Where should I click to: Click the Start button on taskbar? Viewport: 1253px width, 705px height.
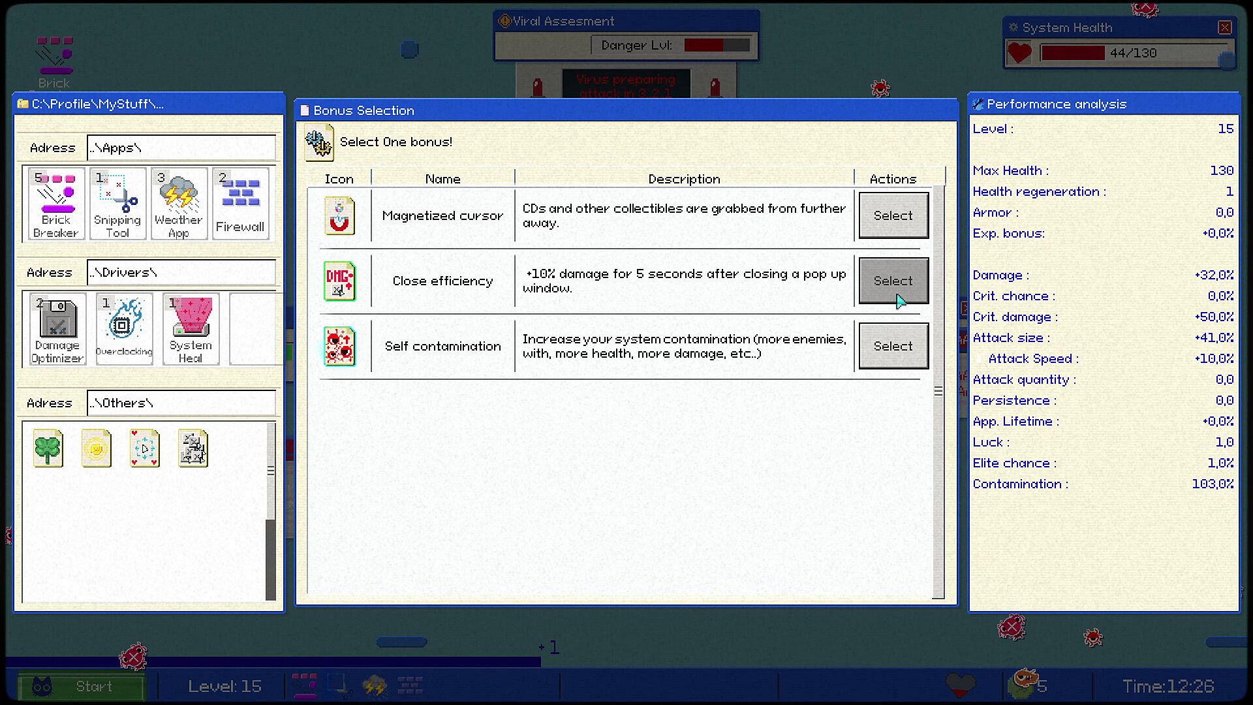(81, 687)
